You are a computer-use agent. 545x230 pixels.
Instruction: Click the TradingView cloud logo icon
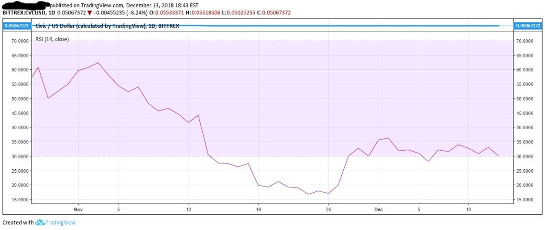40,222
